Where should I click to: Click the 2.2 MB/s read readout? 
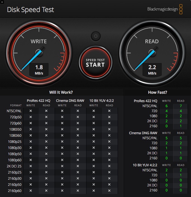(x=152, y=70)
